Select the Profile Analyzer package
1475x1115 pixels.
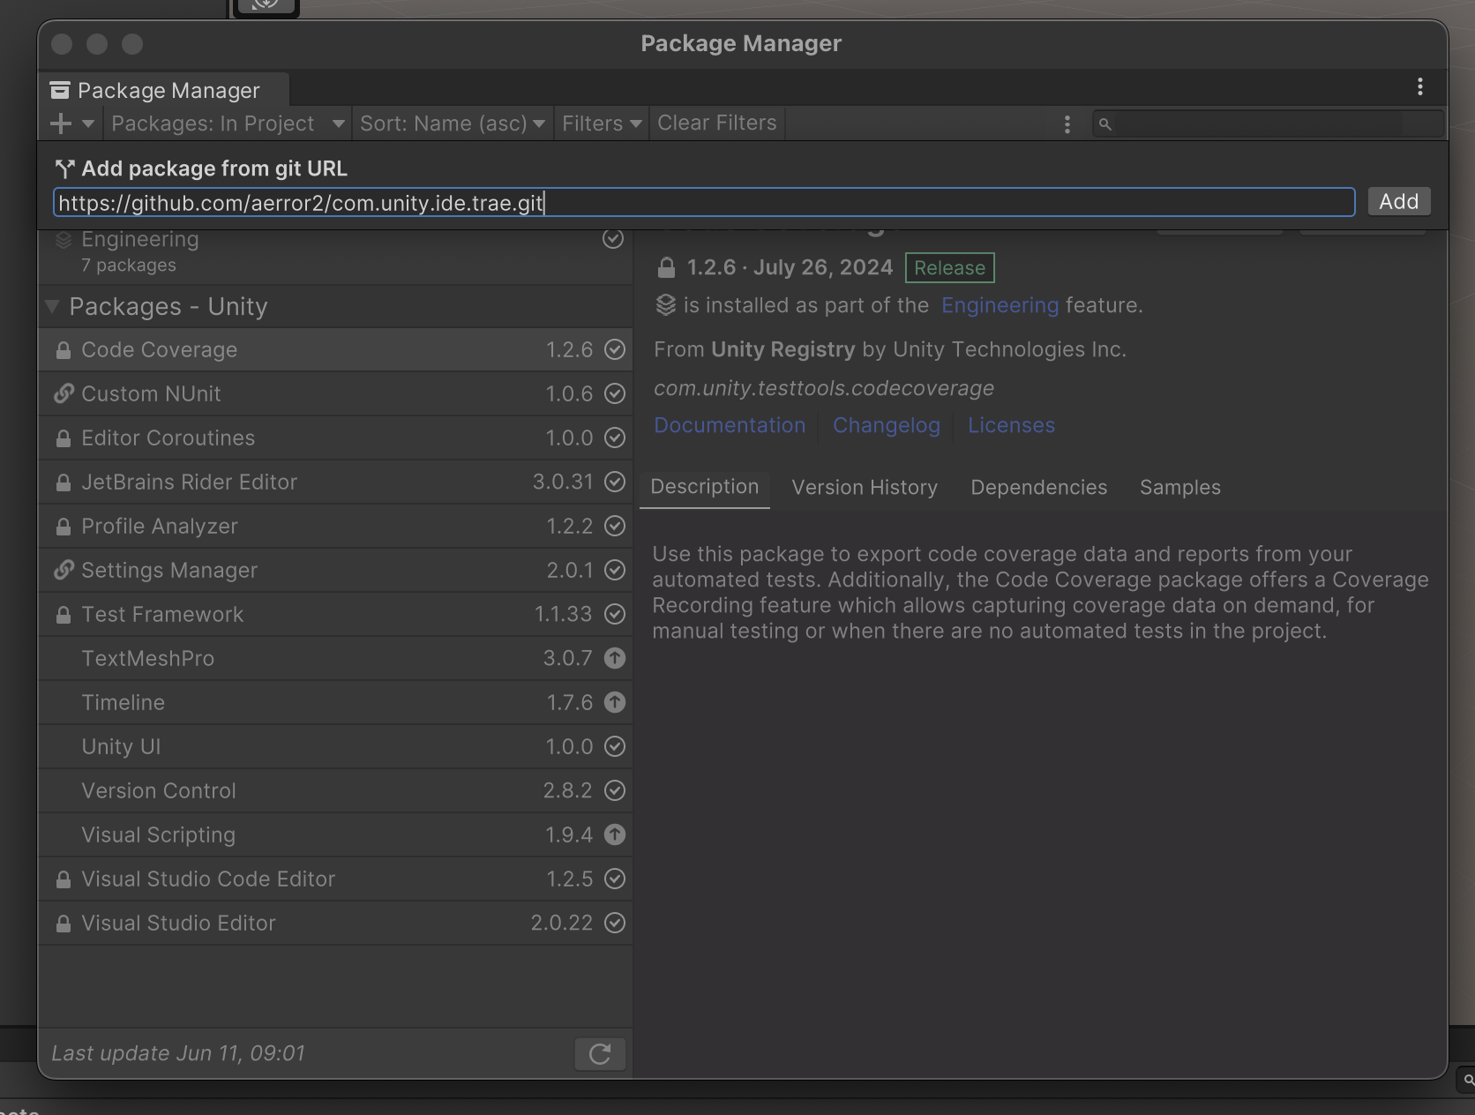335,527
